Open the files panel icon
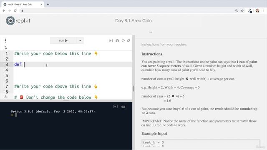Viewport: 267px width, 150px height. coord(5,47)
